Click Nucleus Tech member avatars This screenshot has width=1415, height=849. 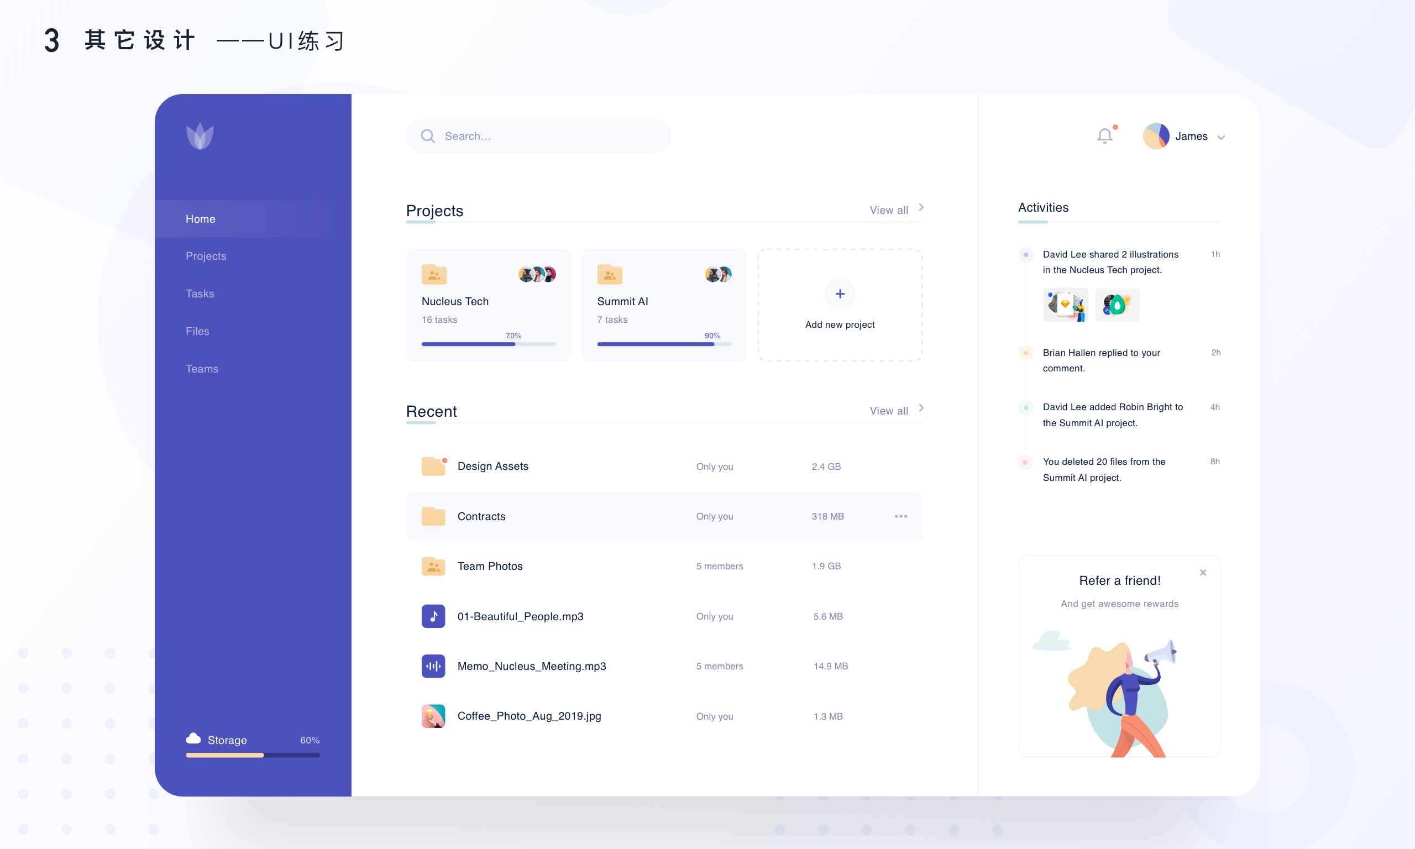537,275
